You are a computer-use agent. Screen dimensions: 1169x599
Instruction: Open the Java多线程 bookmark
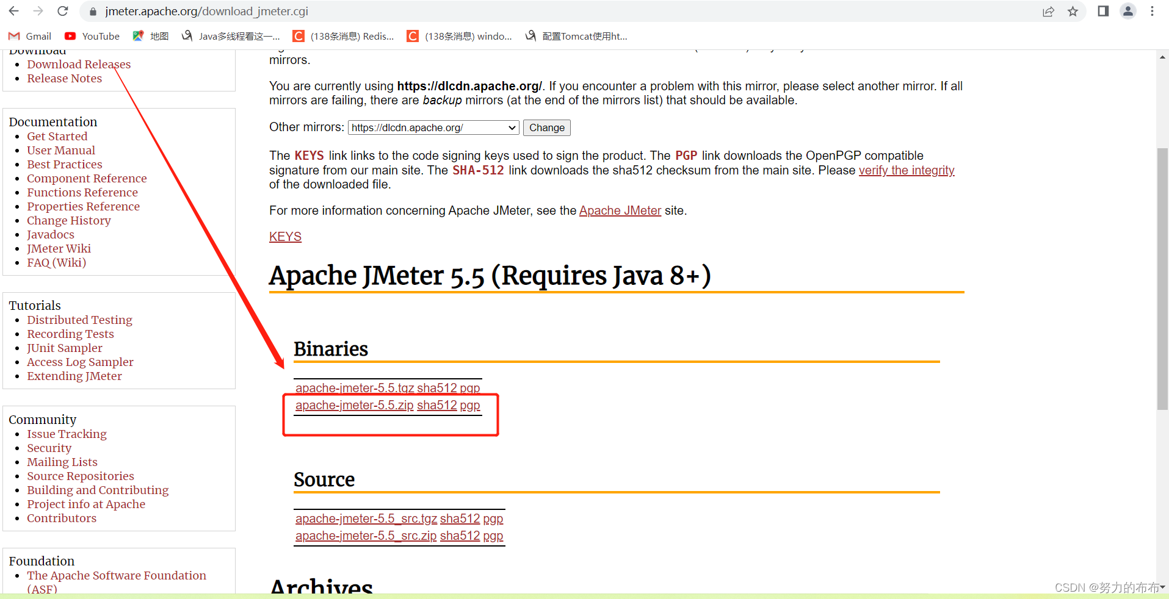click(231, 36)
